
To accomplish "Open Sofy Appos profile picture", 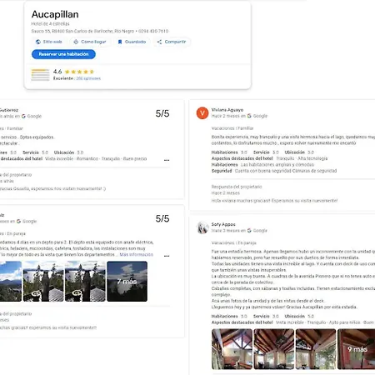I will coord(202,227).
